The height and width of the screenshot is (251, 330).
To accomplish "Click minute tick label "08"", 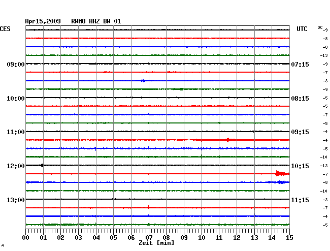I will tap(166, 237).
